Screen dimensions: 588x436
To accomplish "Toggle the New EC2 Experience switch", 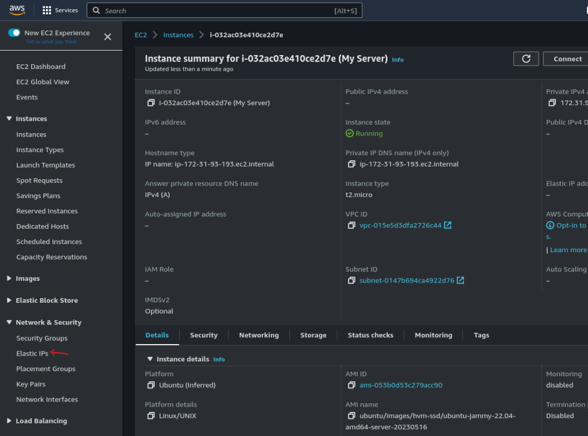I will point(14,33).
